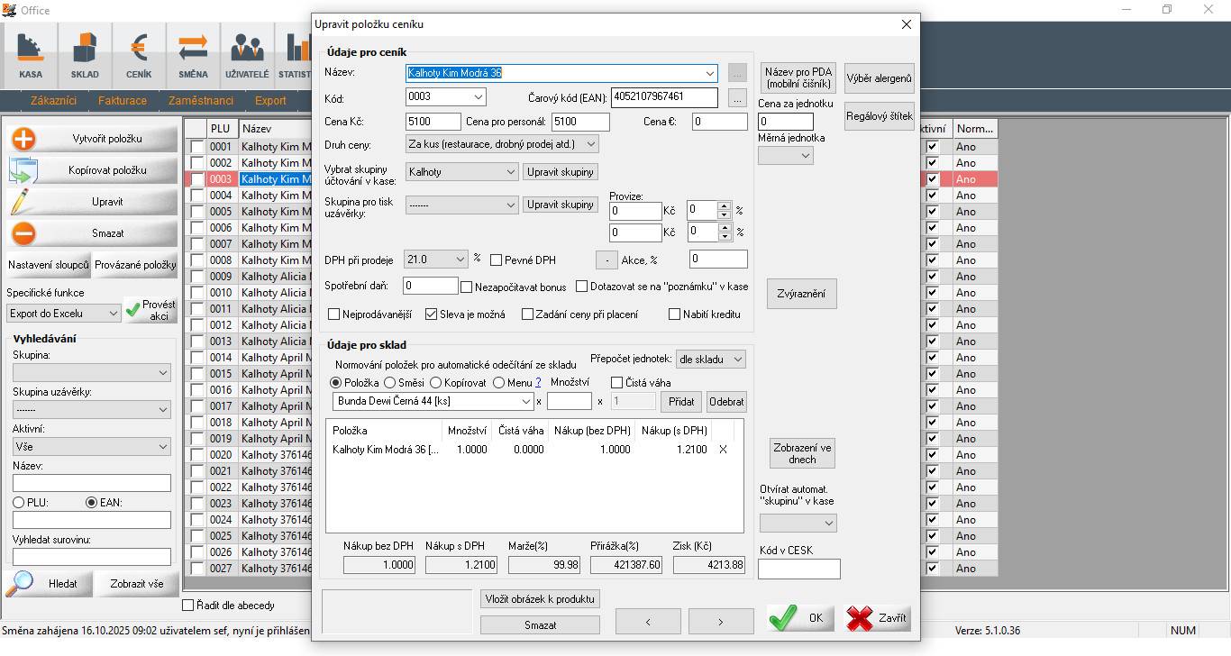
Task: Click the Výběr alergenů button
Action: click(879, 78)
